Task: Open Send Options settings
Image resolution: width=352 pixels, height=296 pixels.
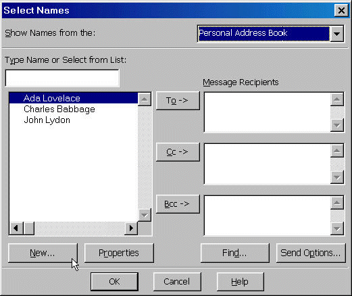Action: pos(311,253)
